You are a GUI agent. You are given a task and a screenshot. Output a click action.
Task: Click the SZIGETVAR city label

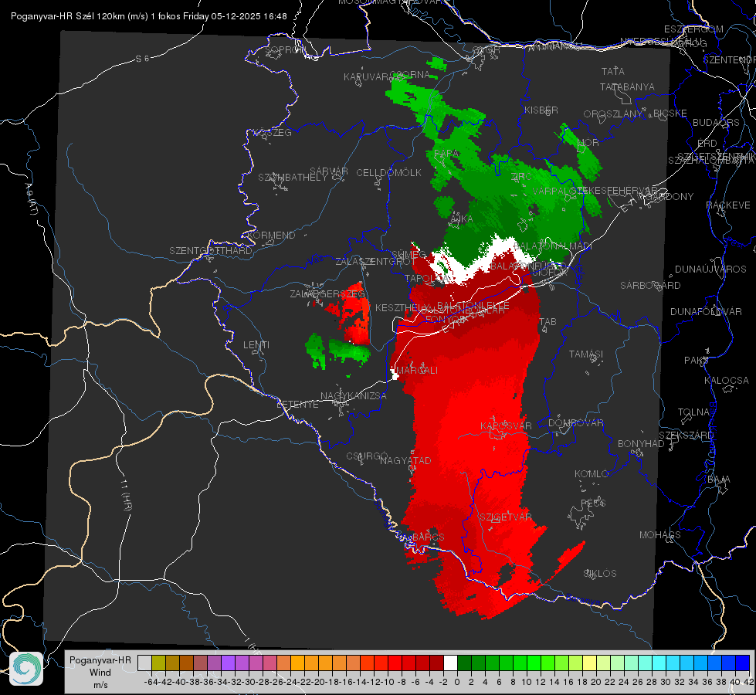[506, 517]
